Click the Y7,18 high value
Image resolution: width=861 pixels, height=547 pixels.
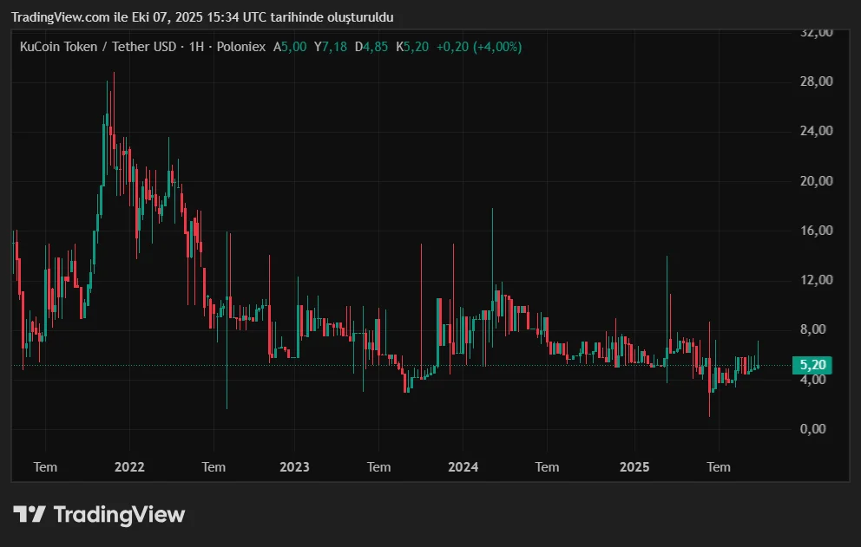tap(331, 47)
